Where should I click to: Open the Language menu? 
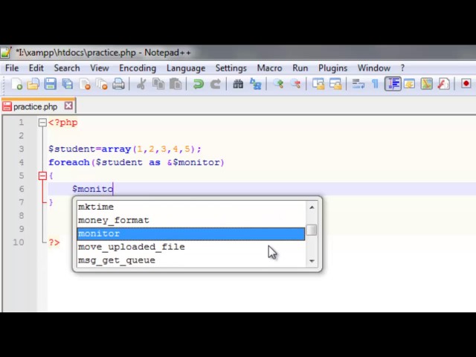tap(186, 68)
